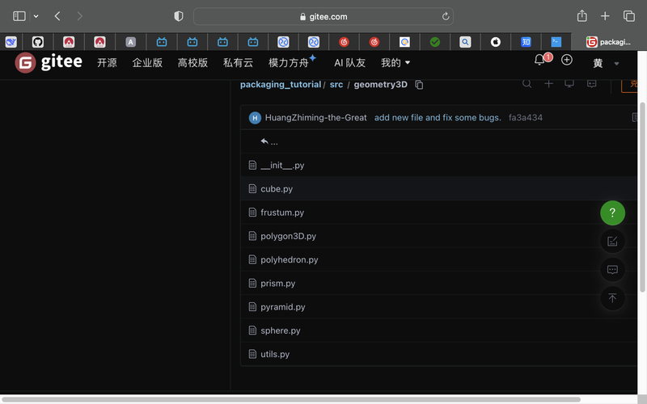The height and width of the screenshot is (404, 647).
Task: Open Safari sidebar options chevron
Action: click(36, 16)
